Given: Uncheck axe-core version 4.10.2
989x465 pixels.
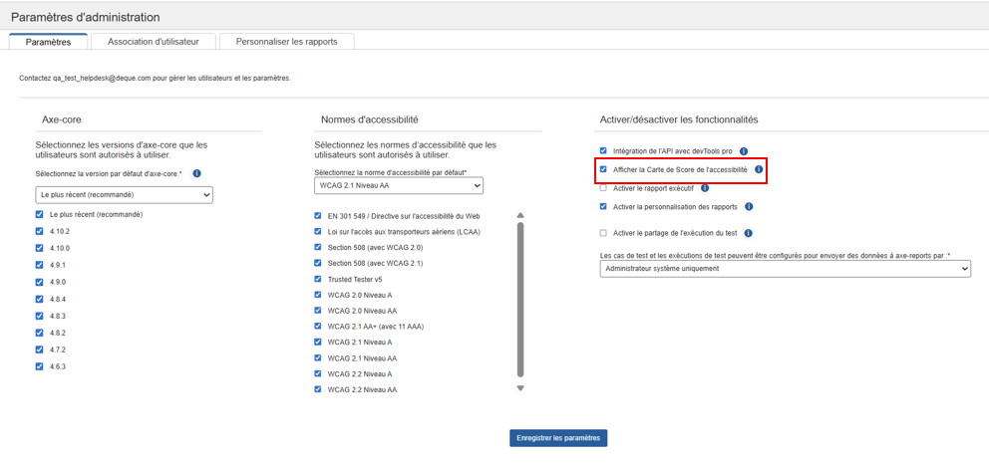Looking at the screenshot, I should click(x=40, y=231).
